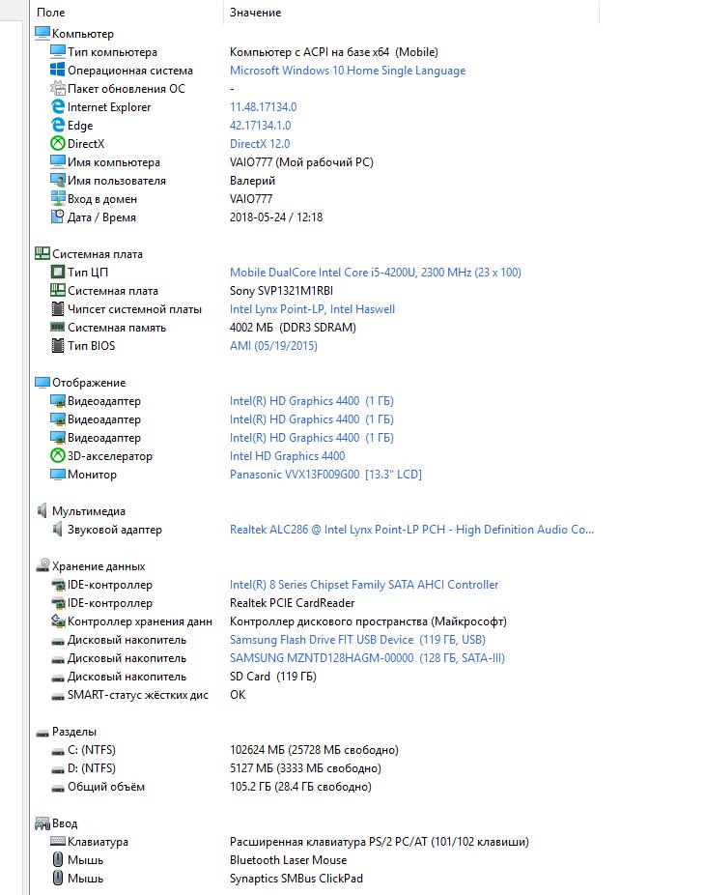Select the SD Card (119 ГБ) value
This screenshot has width=705, height=895.
click(x=272, y=676)
